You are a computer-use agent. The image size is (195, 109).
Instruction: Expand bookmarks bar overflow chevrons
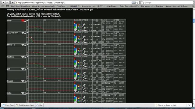click(193, 6)
